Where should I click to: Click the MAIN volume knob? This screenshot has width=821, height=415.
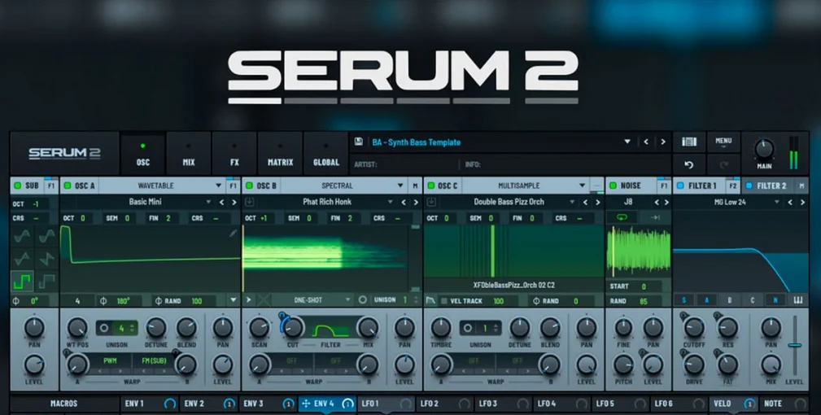764,151
